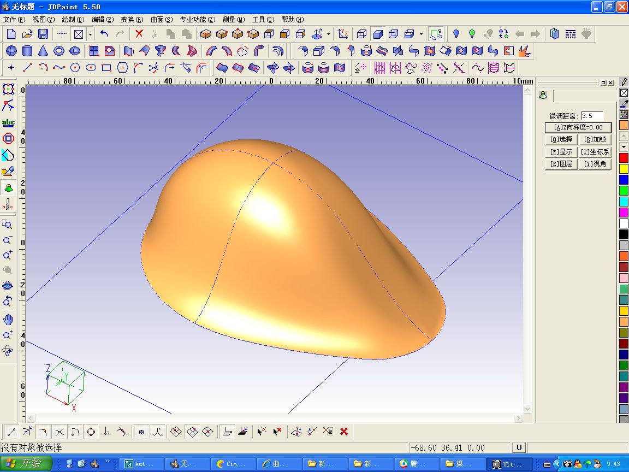Image resolution: width=629 pixels, height=472 pixels.
Task: Toggle endpoint snap in bottom toolbar
Action: [x=11, y=432]
